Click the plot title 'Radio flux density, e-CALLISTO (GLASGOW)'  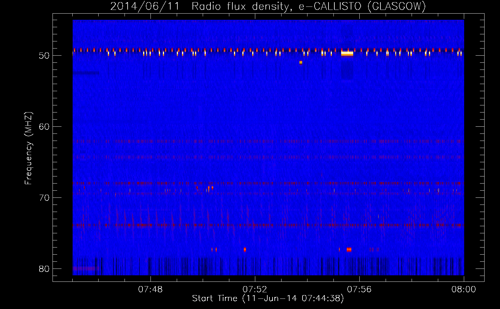pyautogui.click(x=309, y=6)
